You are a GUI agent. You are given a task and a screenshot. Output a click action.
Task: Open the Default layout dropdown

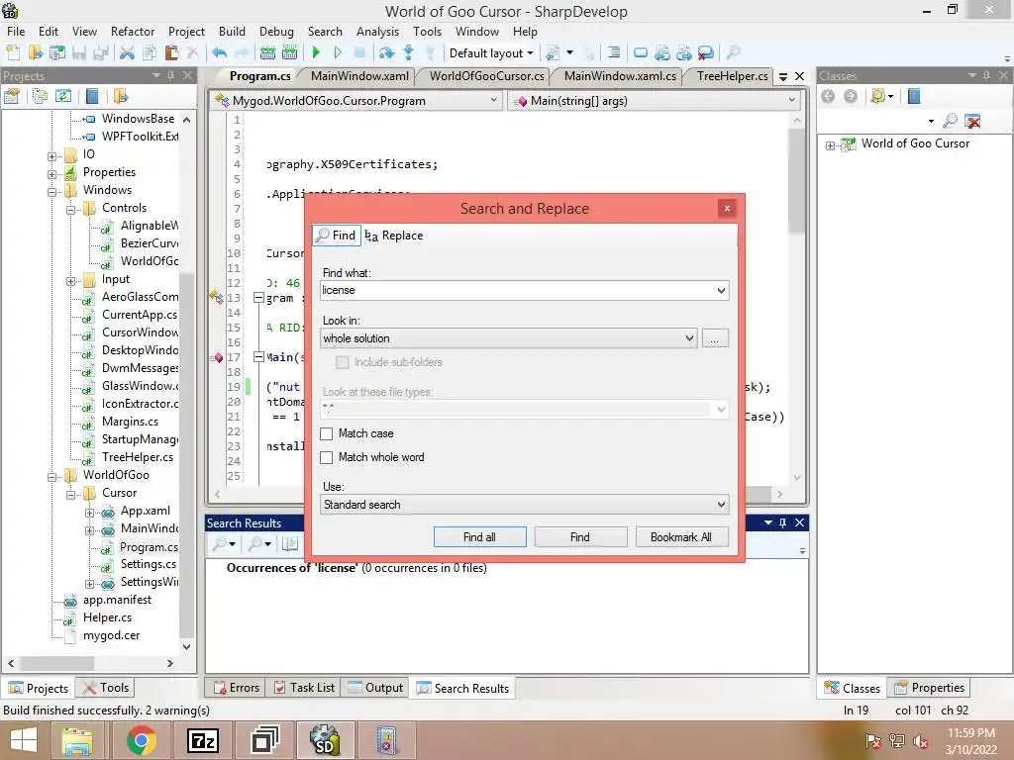coord(491,53)
